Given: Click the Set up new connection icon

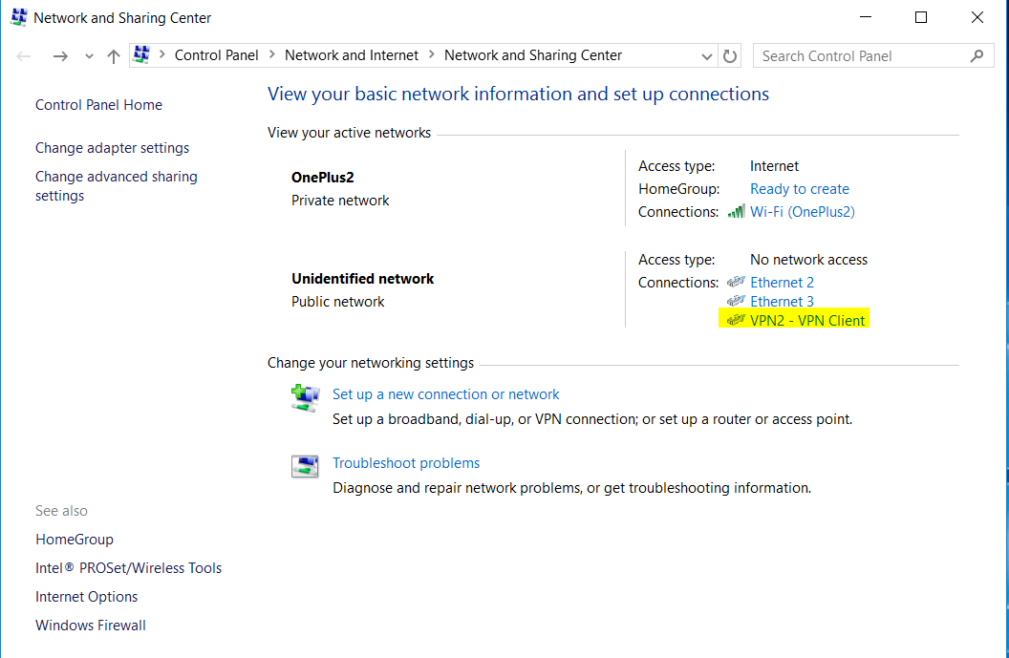Looking at the screenshot, I should click(305, 398).
